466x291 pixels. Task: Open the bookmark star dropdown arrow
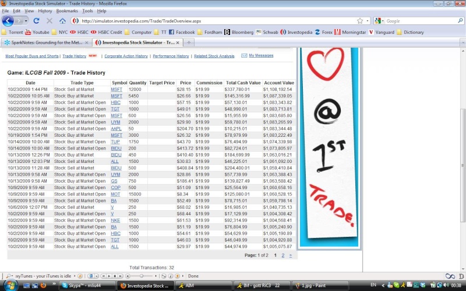[368, 21]
